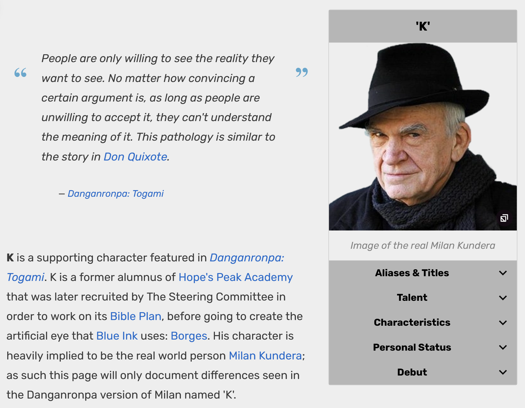Show the Debut section details
The width and height of the screenshot is (525, 408).
tap(423, 372)
